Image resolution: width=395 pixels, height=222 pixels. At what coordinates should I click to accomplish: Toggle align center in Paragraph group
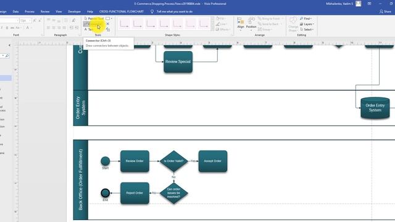[54, 28]
